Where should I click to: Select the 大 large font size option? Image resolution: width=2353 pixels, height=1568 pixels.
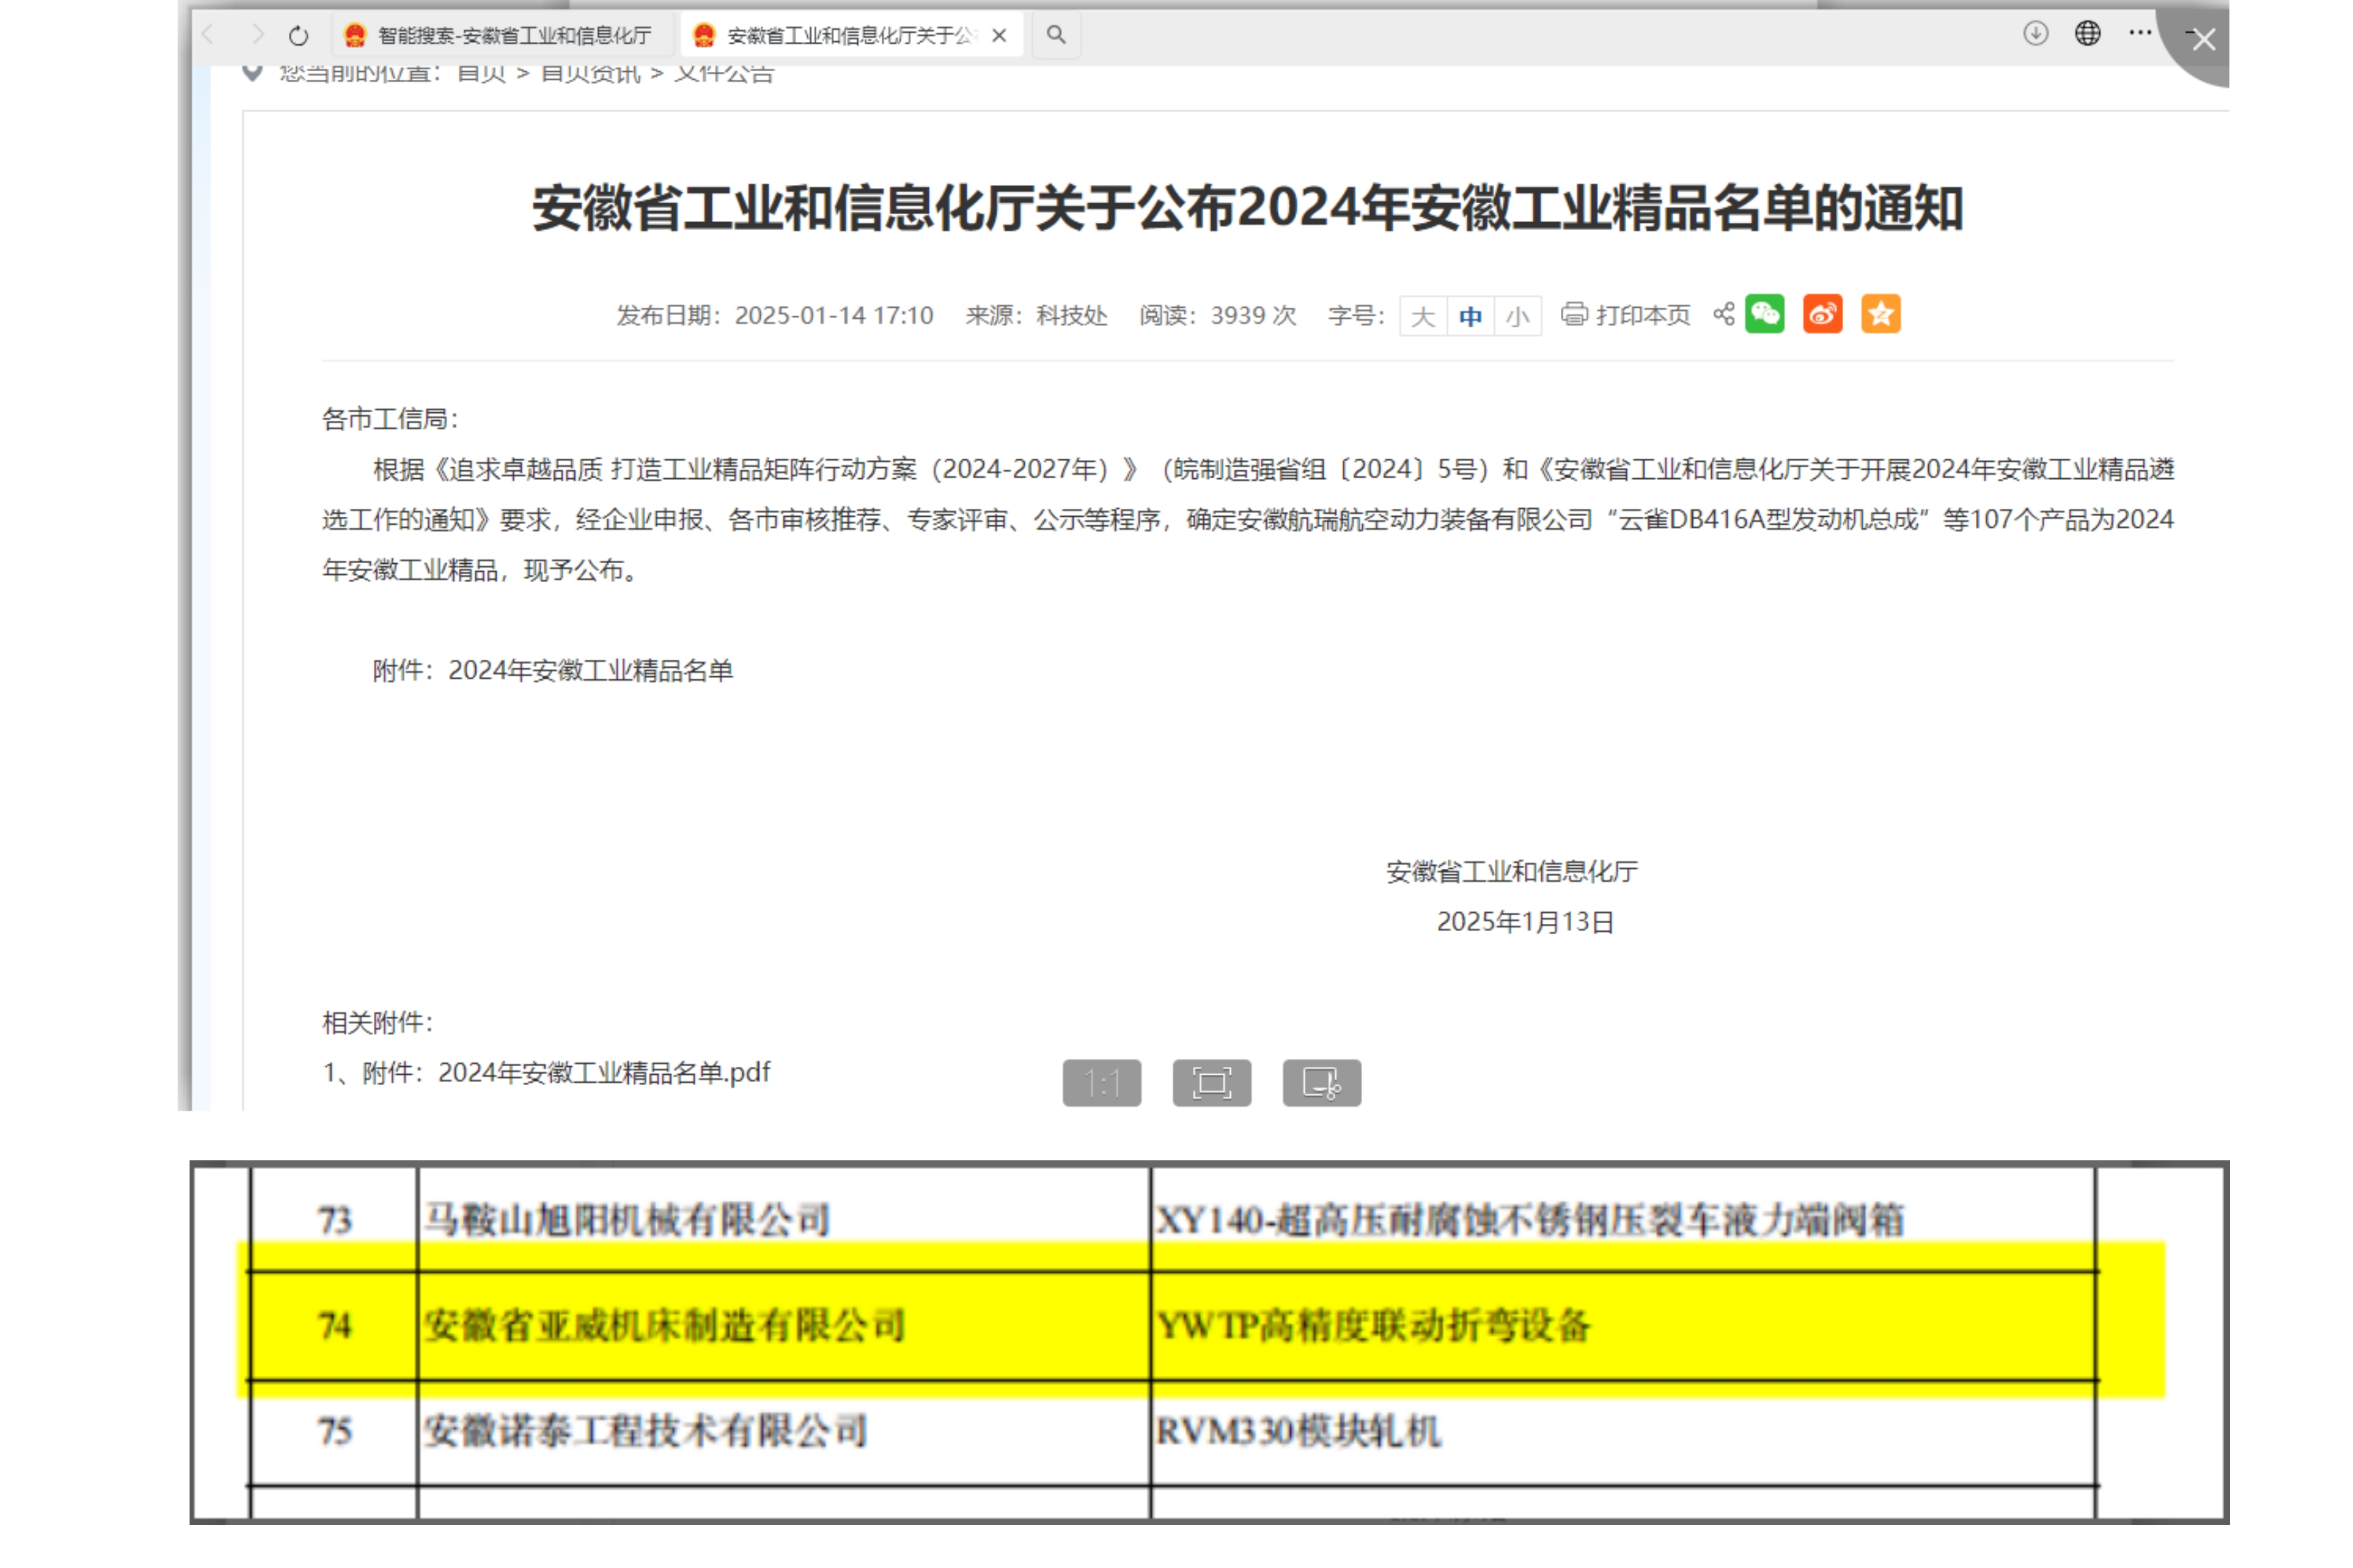point(1423,316)
